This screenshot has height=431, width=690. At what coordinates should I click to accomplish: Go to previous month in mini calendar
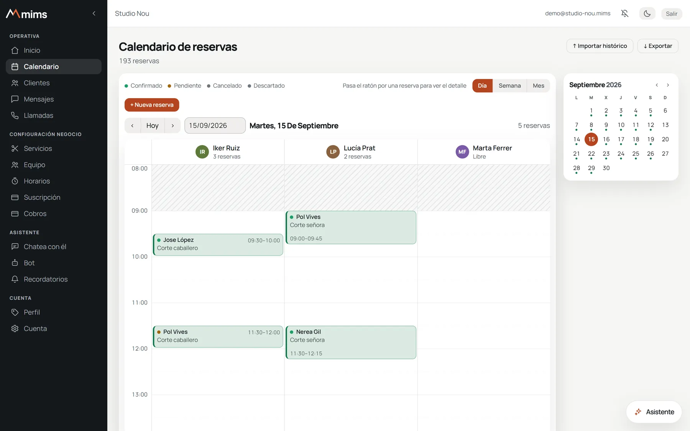(657, 85)
